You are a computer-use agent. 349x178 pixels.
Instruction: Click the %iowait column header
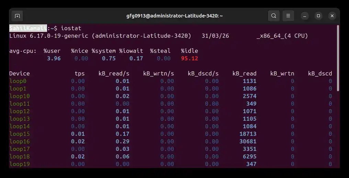click(131, 51)
